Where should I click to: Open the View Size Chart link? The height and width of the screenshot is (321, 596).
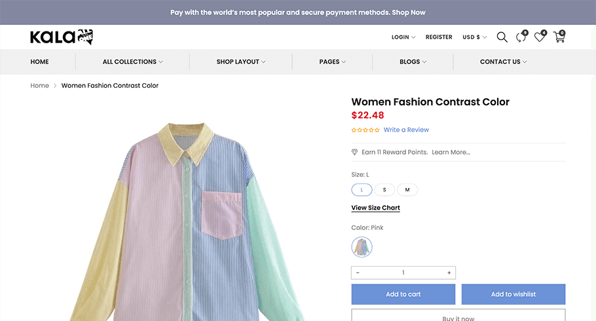point(375,208)
